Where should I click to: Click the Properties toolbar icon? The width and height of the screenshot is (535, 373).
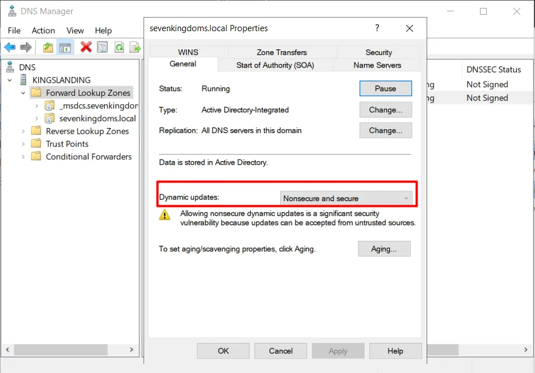coord(102,47)
